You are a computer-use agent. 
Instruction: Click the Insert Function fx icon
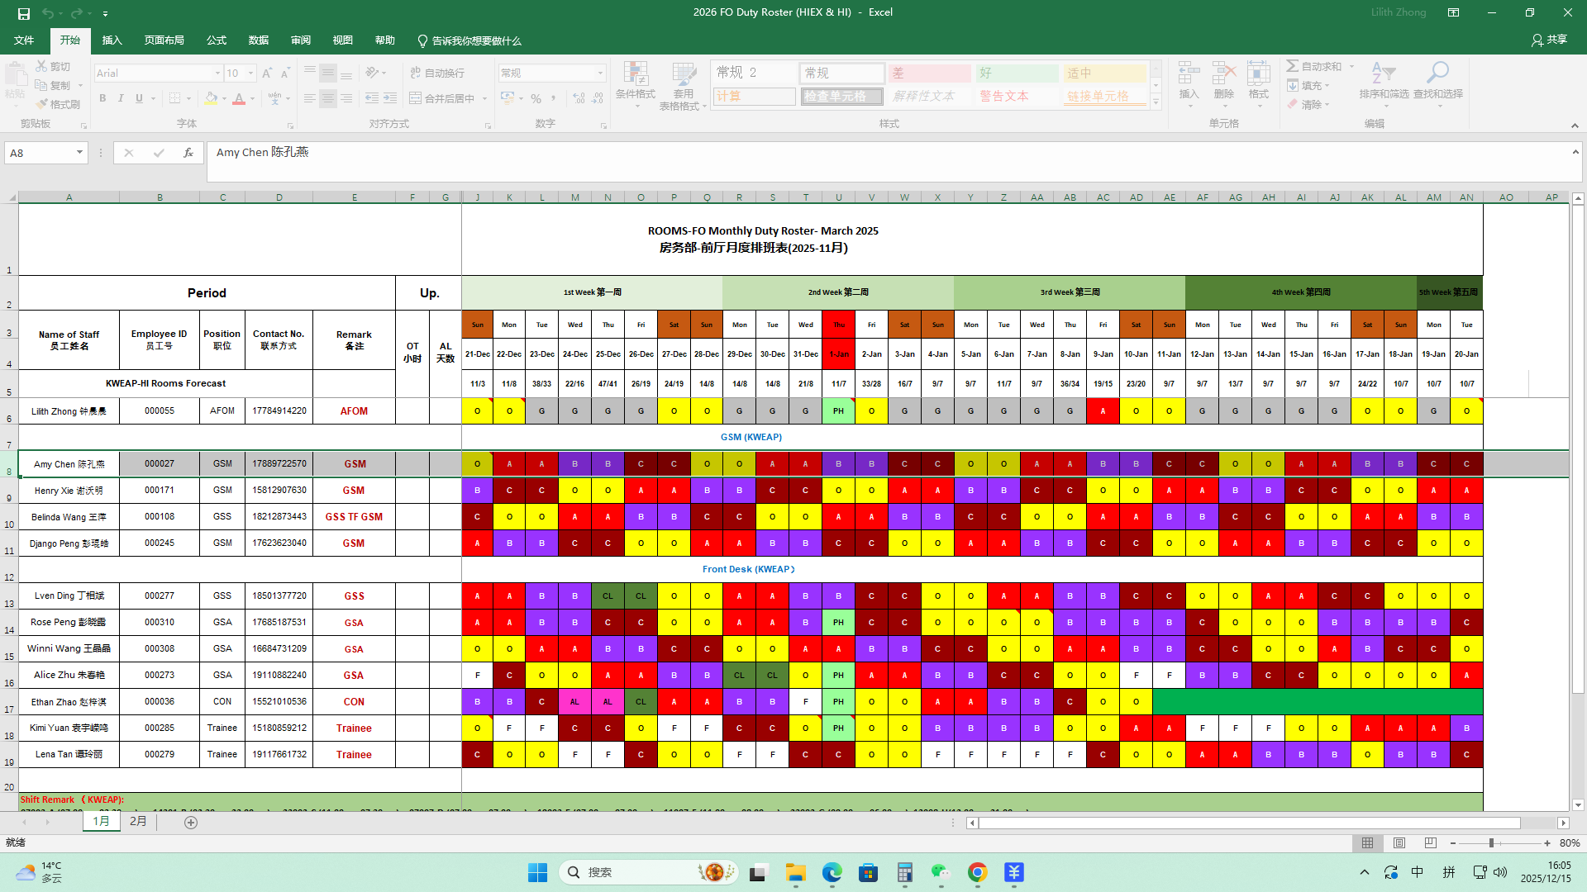(x=188, y=153)
